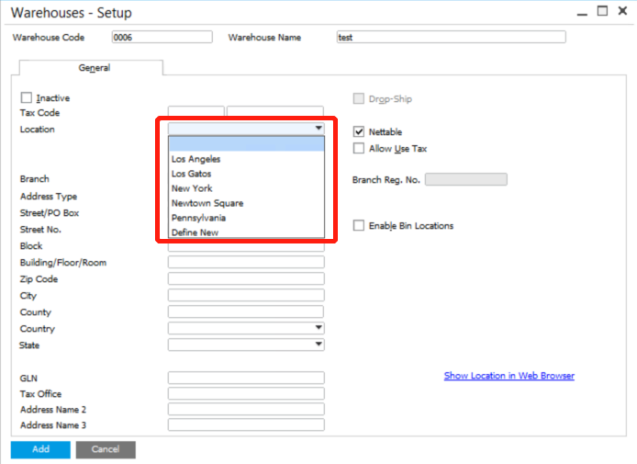Uncheck the Nettable checkbox

[x=359, y=131]
